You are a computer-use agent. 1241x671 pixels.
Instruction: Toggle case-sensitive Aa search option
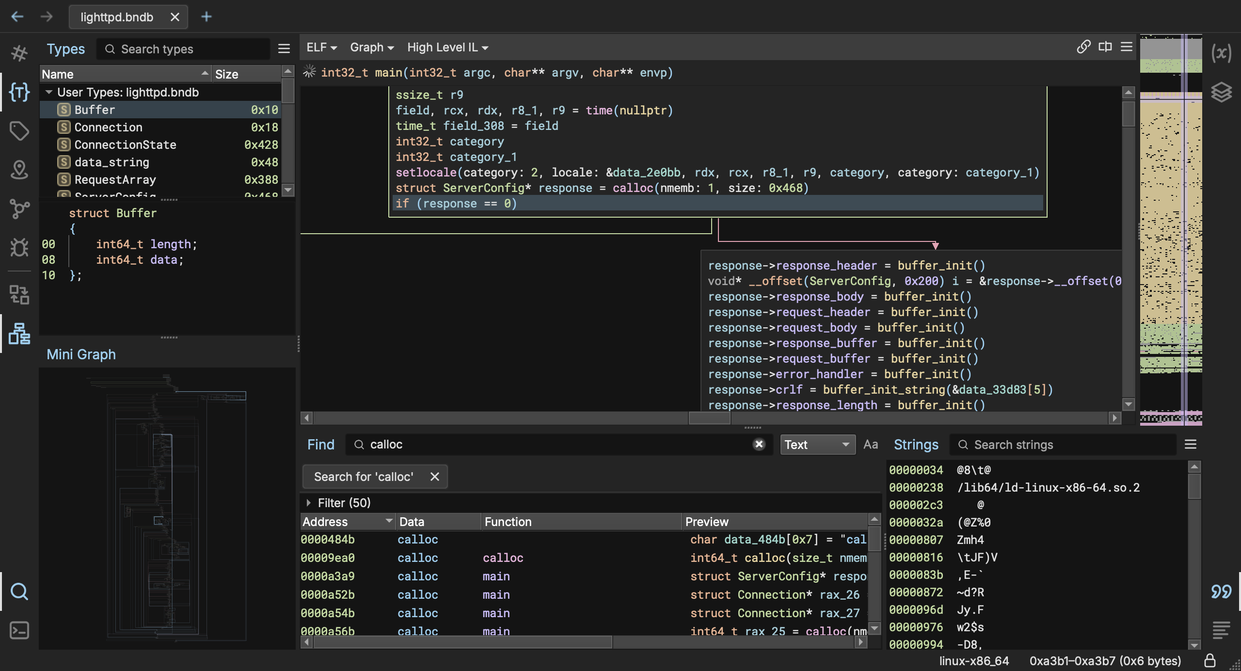871,445
